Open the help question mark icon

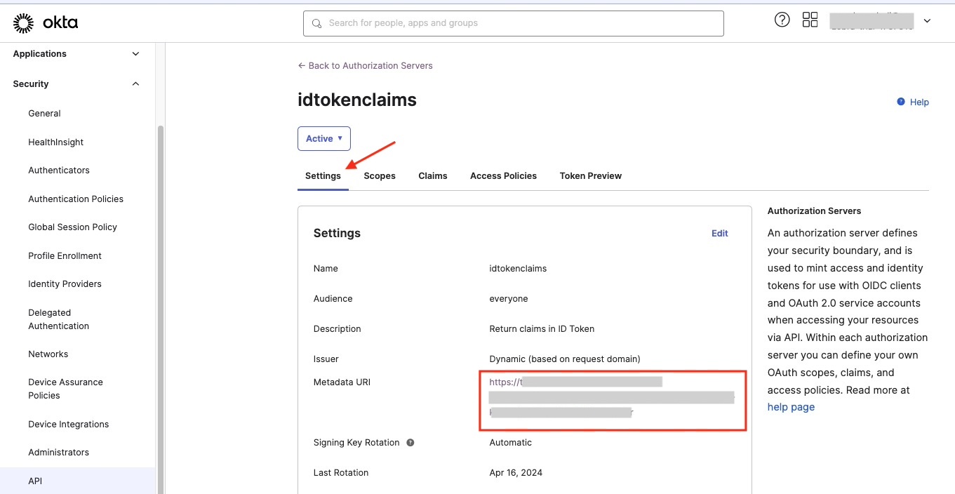[782, 20]
